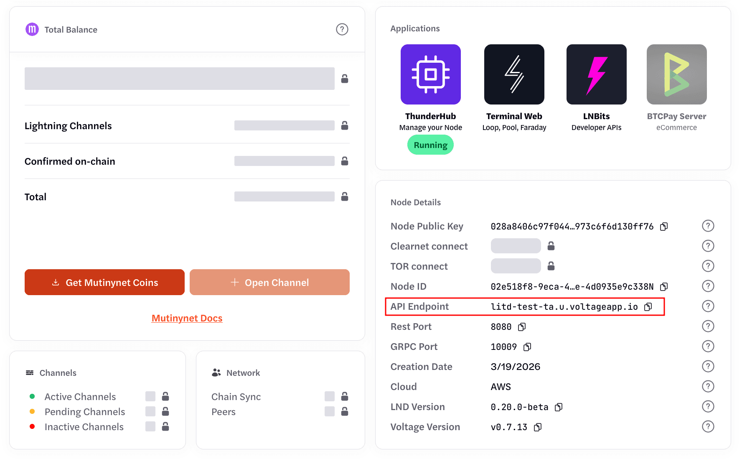Launch the Terminal Web app icon
The width and height of the screenshot is (742, 459).
(514, 74)
